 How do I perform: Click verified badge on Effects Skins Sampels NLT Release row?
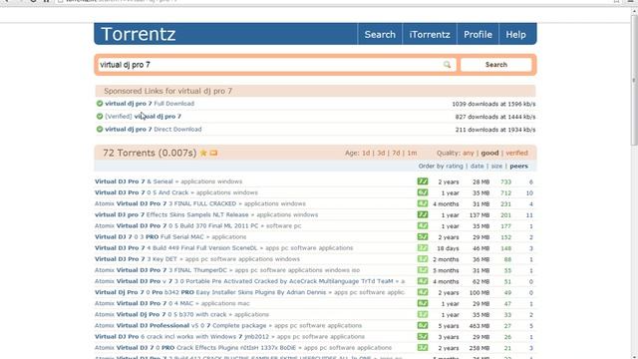coord(423,214)
